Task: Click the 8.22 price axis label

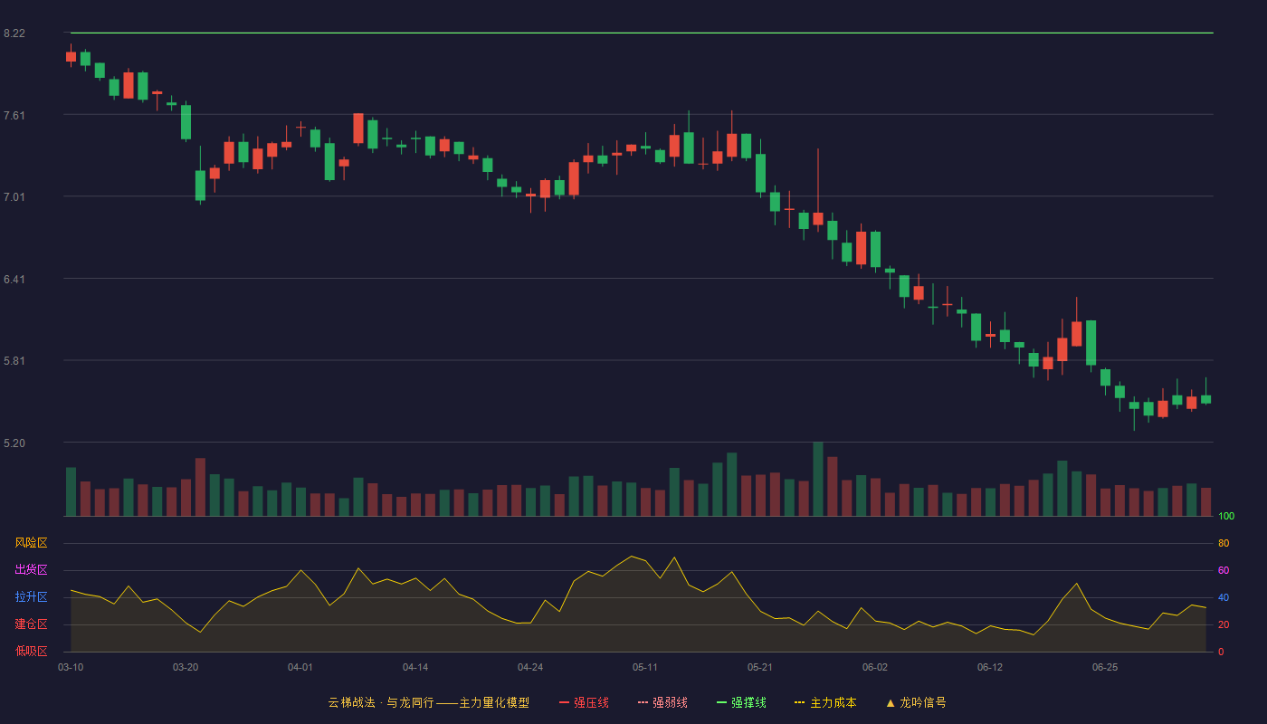Action: pos(14,33)
